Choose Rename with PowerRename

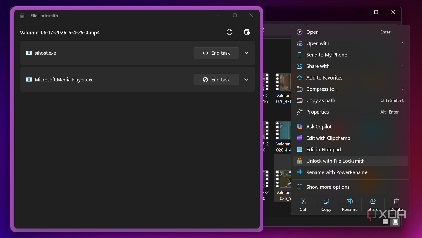tap(351, 172)
